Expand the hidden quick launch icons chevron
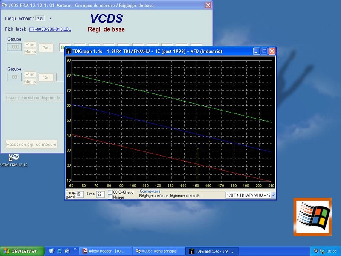Screen dimensions: 341x256 pos(75,250)
